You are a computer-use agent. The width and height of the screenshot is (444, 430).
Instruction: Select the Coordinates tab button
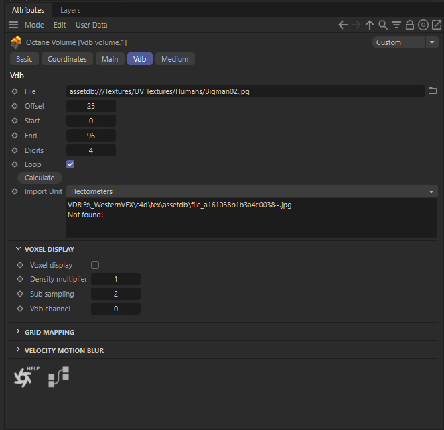pos(67,59)
